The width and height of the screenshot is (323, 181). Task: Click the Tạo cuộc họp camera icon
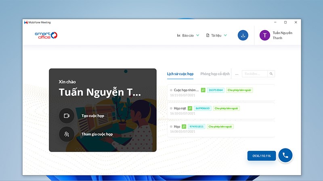[67, 116]
